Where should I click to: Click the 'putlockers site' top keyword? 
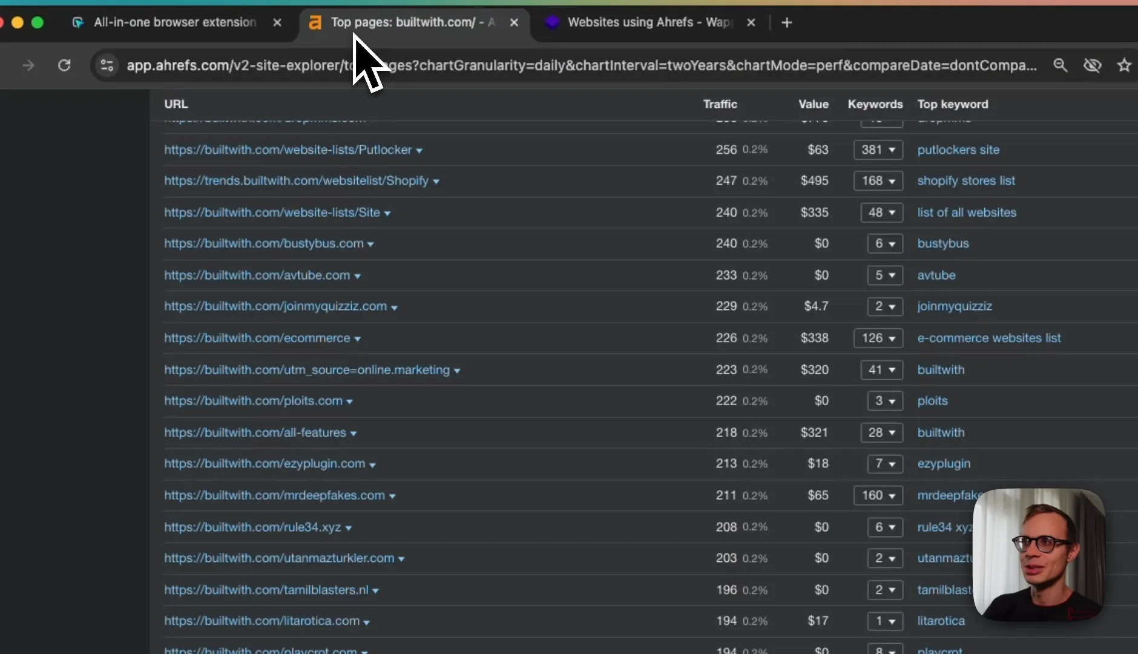pyautogui.click(x=958, y=150)
